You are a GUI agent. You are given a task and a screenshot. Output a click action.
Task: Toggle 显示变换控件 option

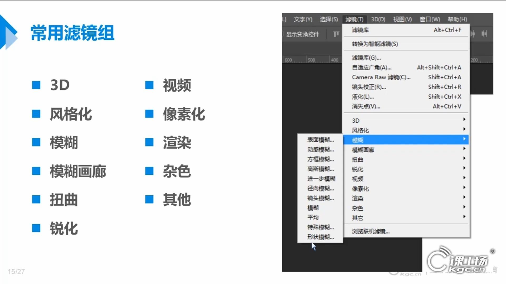tap(302, 34)
